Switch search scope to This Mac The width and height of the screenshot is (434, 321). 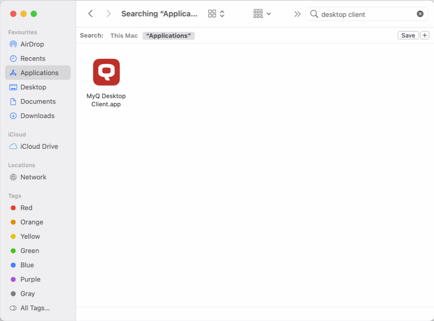(x=124, y=35)
